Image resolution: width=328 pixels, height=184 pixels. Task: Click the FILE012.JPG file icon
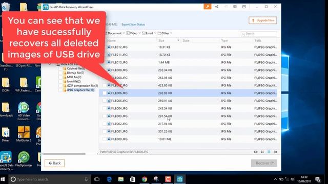(x=109, y=47)
